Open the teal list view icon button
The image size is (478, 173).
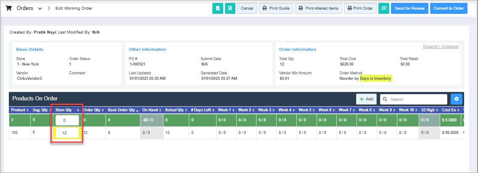coord(384,8)
